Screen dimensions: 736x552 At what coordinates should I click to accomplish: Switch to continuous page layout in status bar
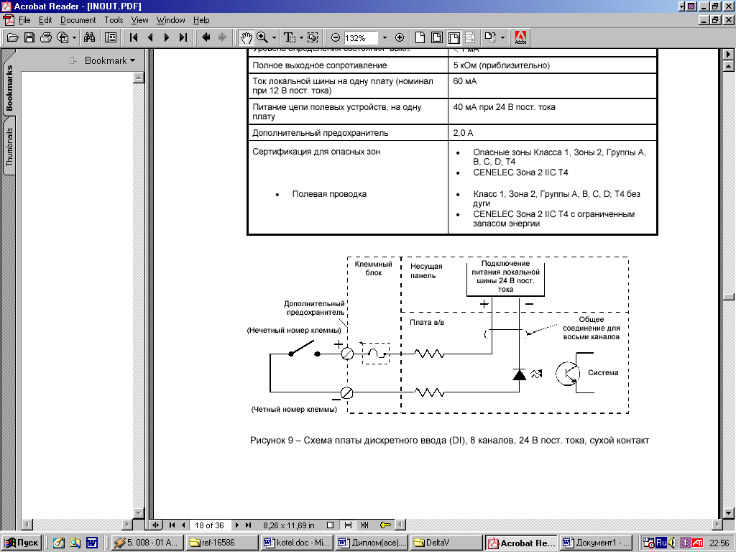(x=348, y=525)
